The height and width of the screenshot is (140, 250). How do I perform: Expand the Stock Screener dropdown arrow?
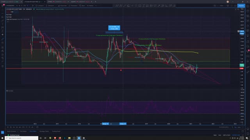point(17,131)
